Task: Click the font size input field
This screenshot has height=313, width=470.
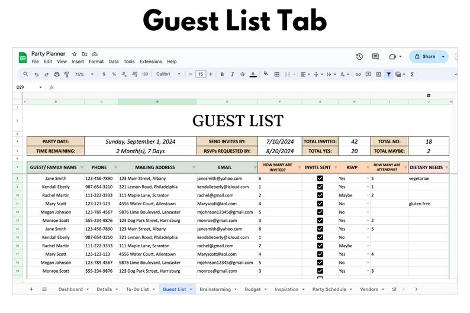Action: (201, 74)
